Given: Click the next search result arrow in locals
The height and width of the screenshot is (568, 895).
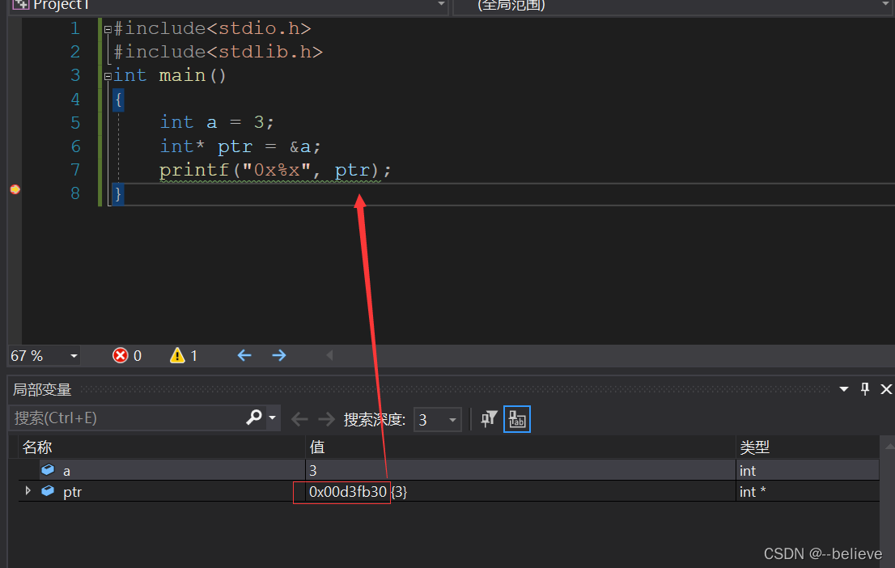Looking at the screenshot, I should coord(326,420).
